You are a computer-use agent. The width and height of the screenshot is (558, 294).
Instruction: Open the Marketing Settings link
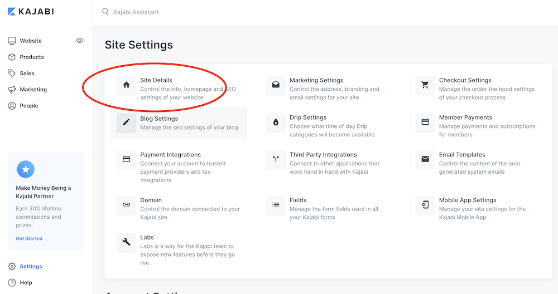[316, 80]
